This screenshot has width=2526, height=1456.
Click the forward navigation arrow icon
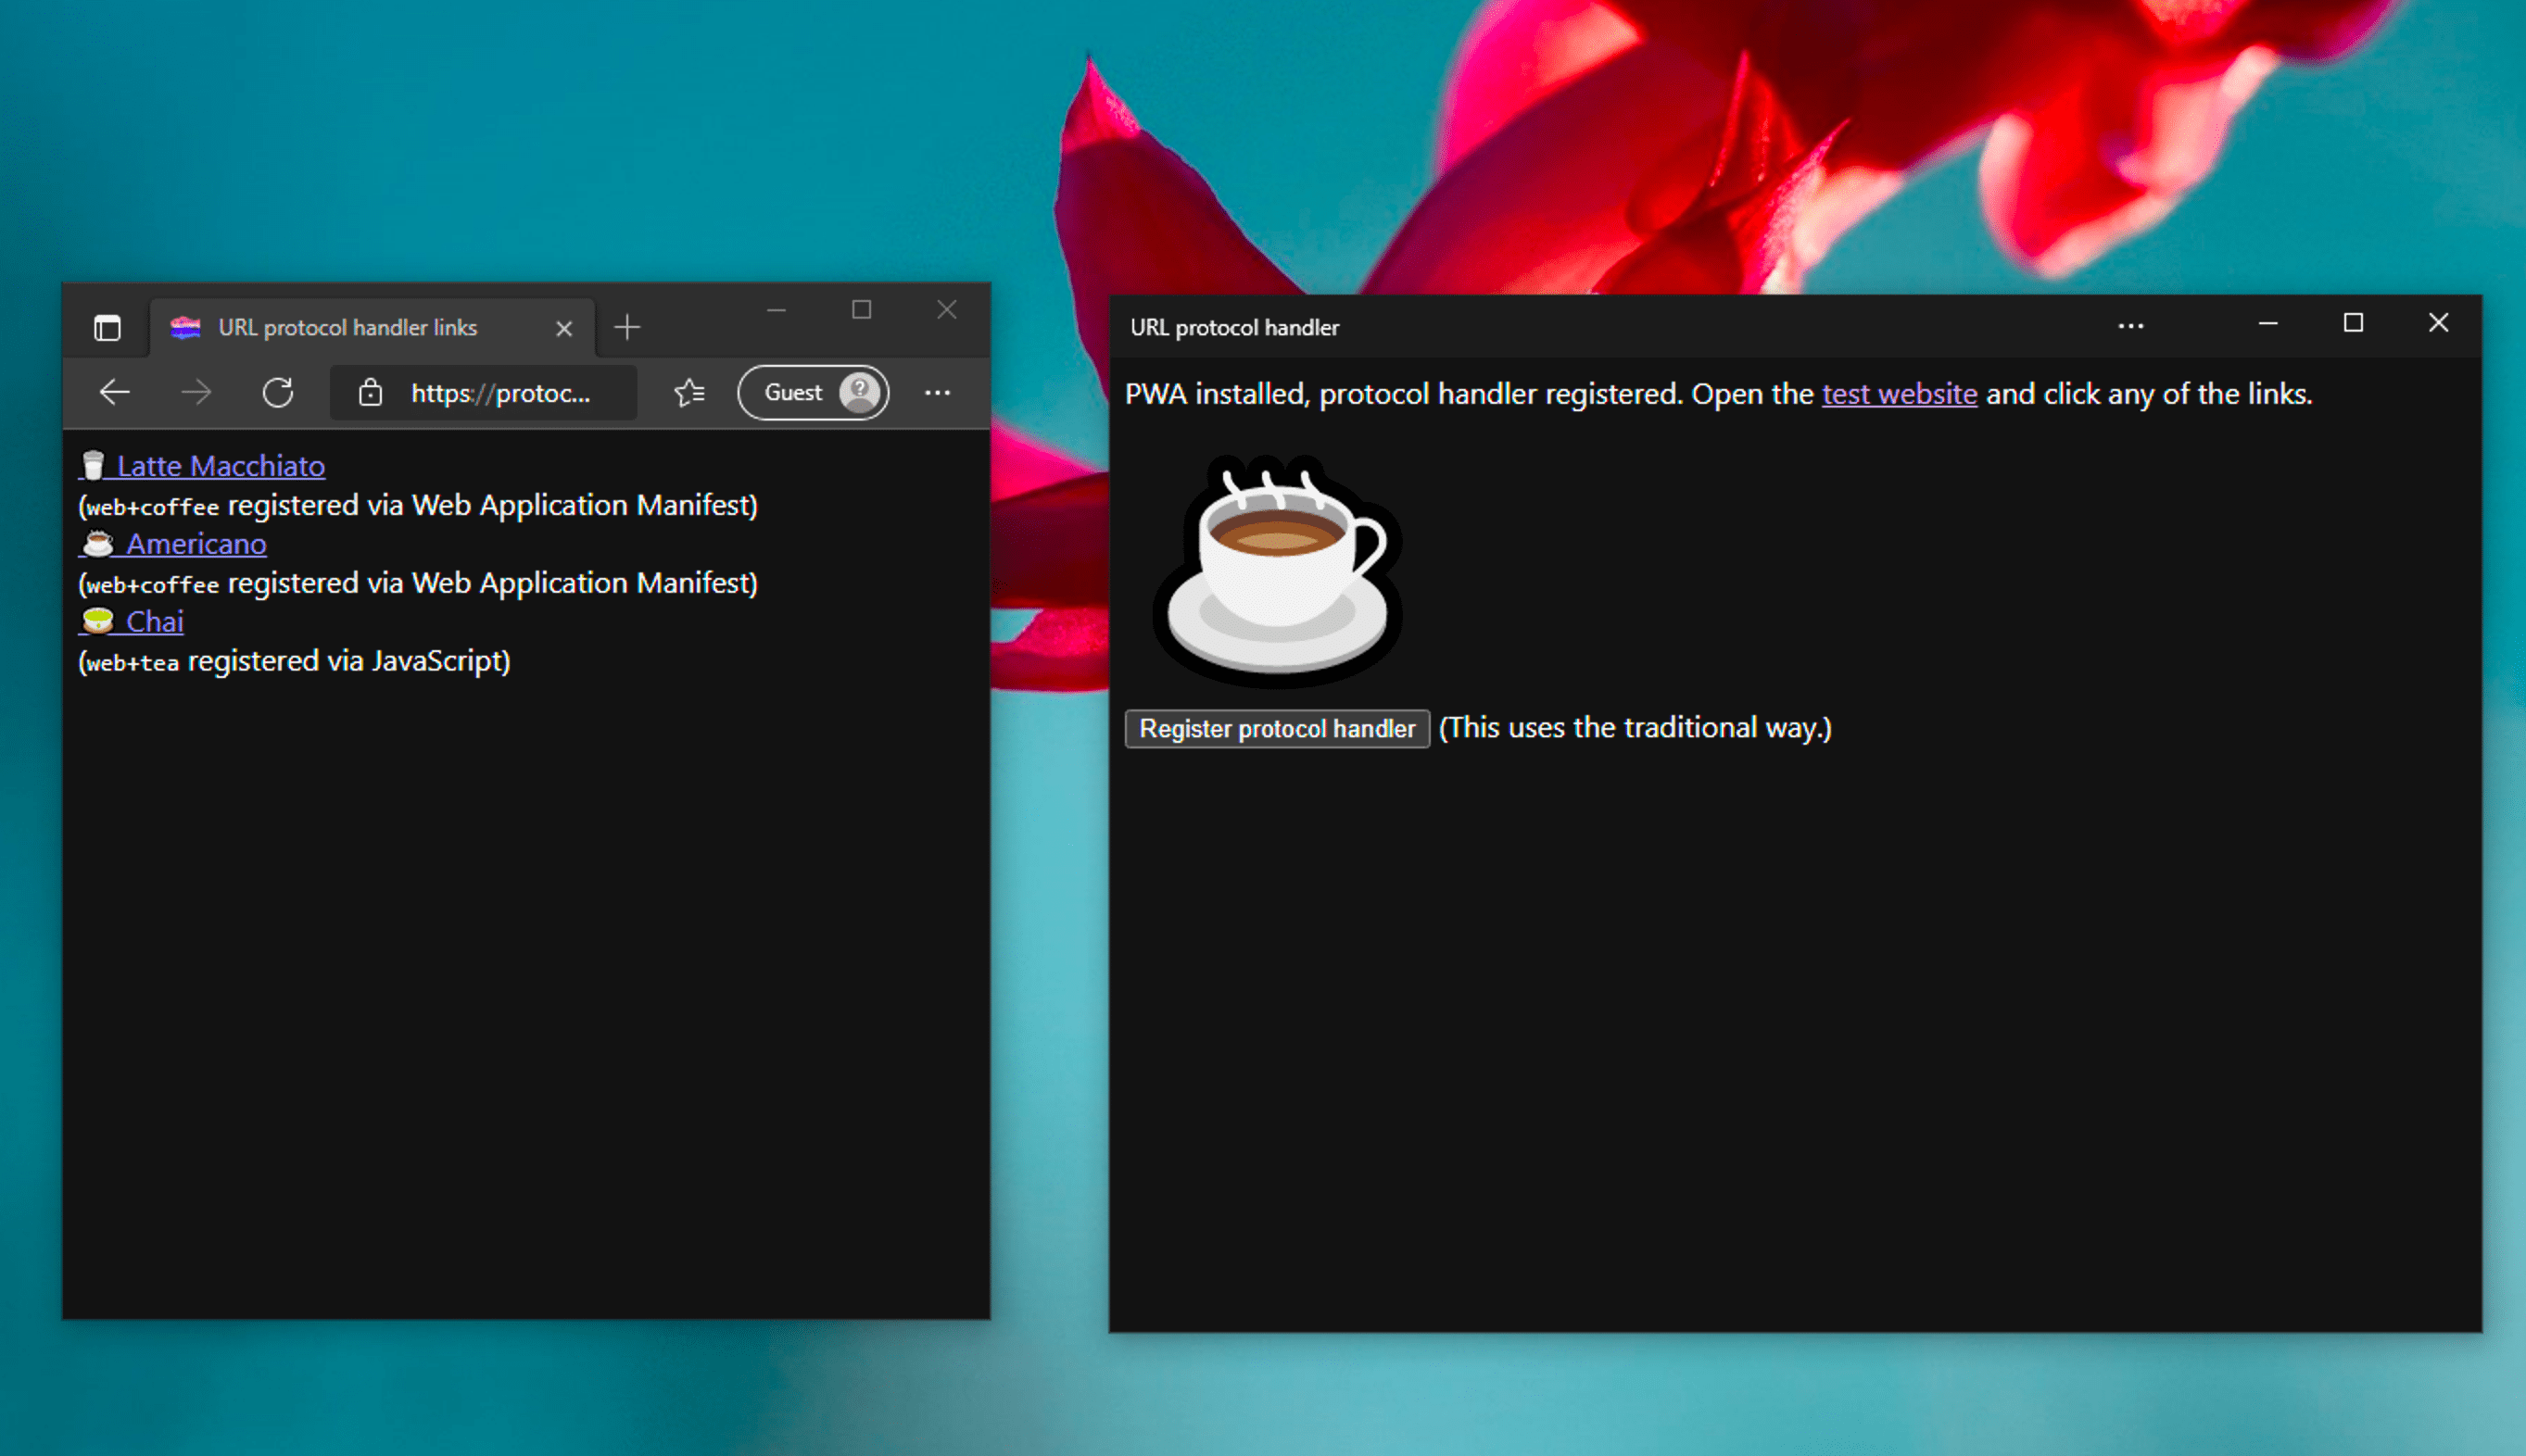pyautogui.click(x=195, y=392)
